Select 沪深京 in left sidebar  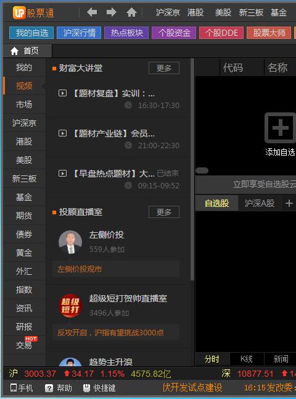[24, 123]
